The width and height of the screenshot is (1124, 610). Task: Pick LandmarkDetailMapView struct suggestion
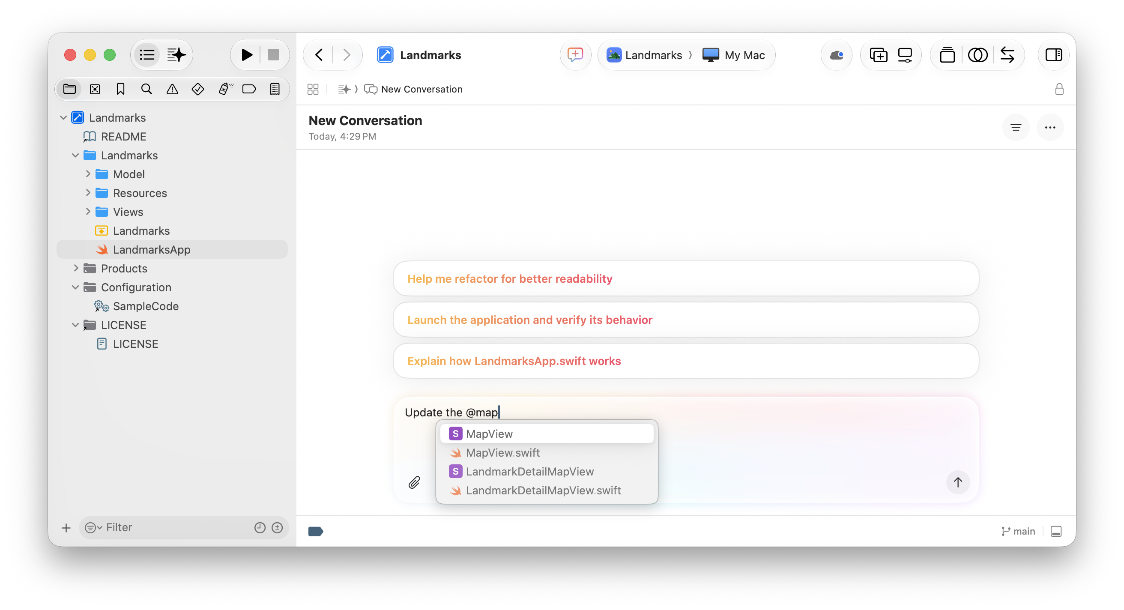pyautogui.click(x=546, y=471)
